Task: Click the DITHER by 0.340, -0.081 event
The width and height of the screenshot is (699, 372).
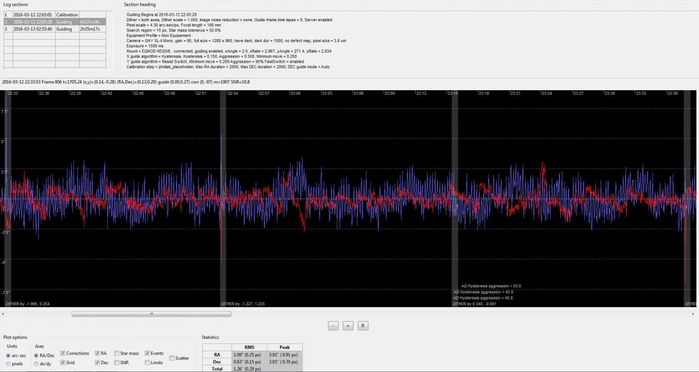Action: (475, 304)
